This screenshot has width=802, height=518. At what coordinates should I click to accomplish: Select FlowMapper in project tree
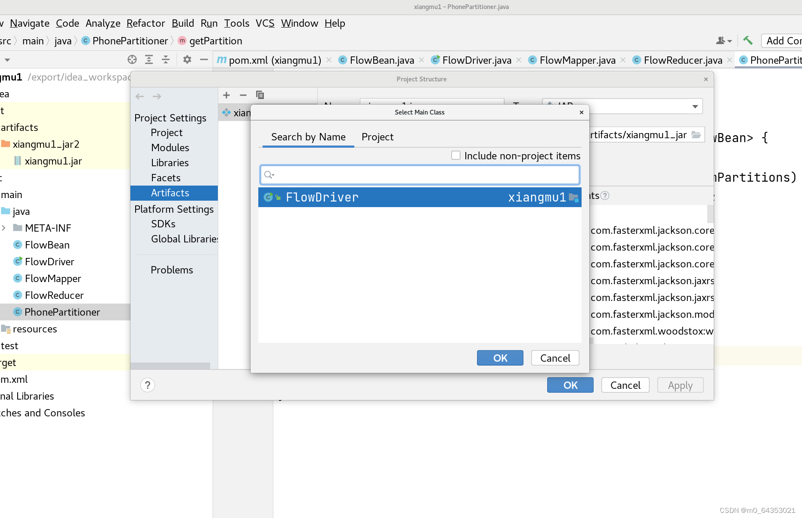point(53,279)
